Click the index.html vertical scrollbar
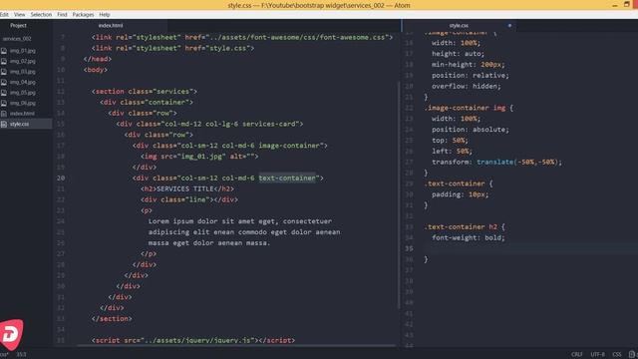Screen dimensions: 638x359 pyautogui.click(x=399, y=195)
